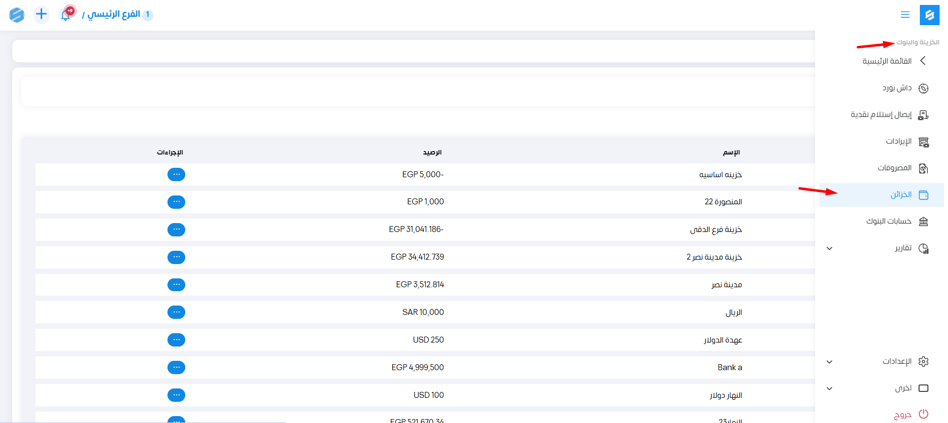Open actions for الريال SAR 10,000 row
Viewport: 948px width, 423px height.
(x=176, y=312)
